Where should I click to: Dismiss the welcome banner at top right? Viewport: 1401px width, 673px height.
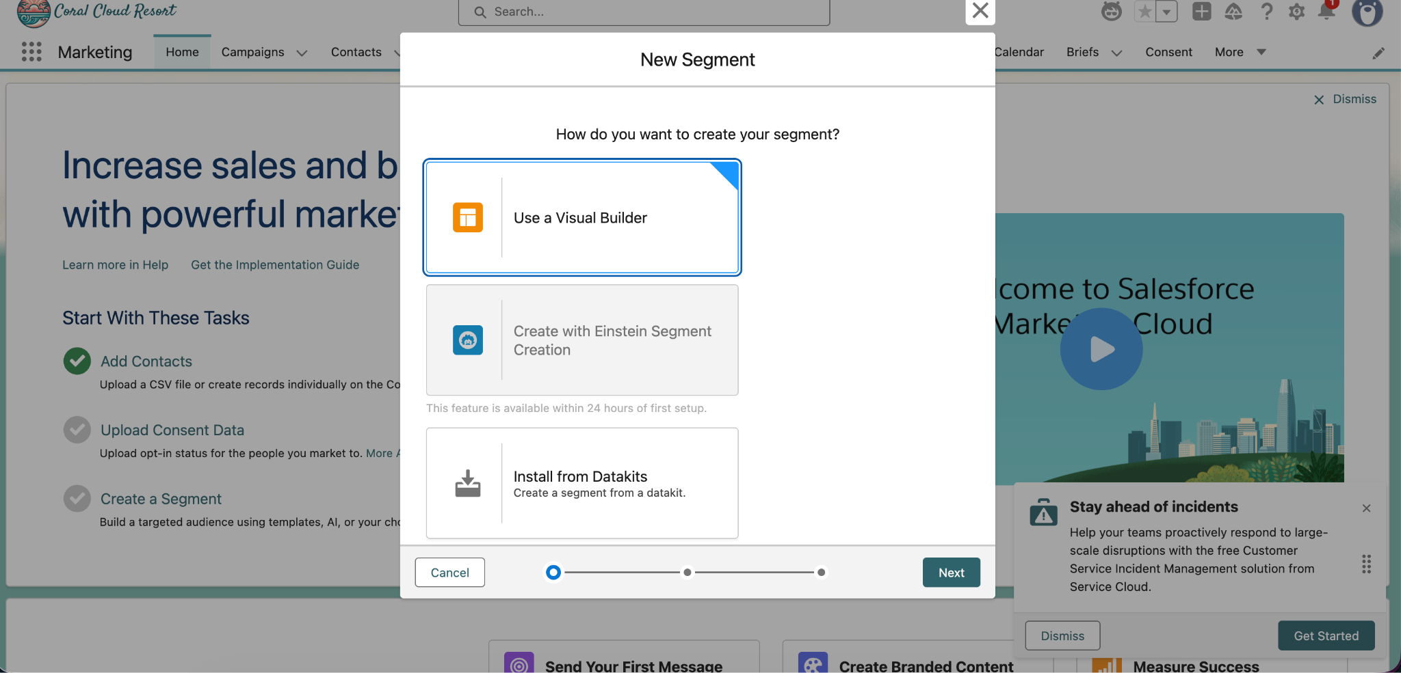pyautogui.click(x=1345, y=99)
